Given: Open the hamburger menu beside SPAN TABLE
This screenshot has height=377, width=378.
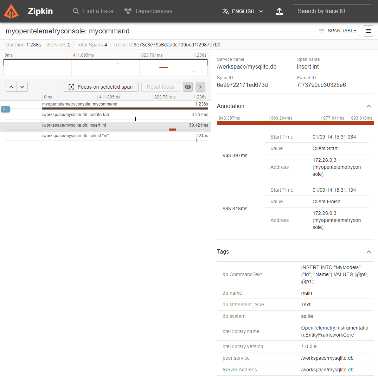Looking at the screenshot, I should tap(369, 31).
